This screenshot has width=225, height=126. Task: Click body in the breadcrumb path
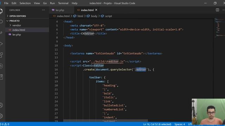[94, 16]
